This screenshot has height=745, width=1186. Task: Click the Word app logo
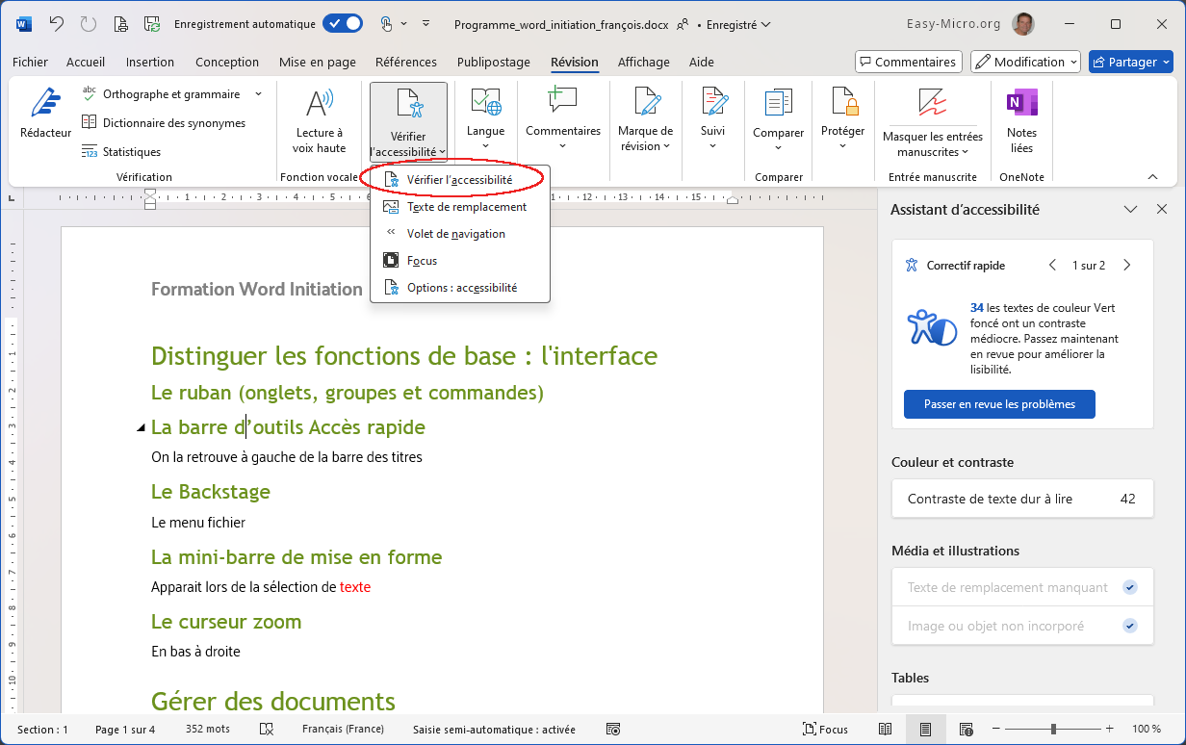(24, 24)
